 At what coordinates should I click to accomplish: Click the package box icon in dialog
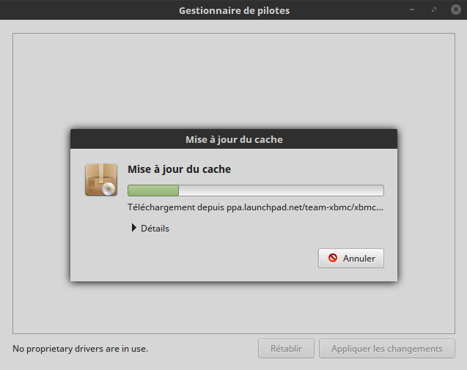click(101, 180)
